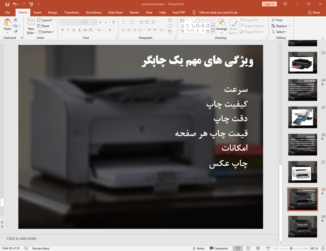Viewport: 326px width, 251px height.
Task: Toggle the Comments pane
Action: (219, 248)
